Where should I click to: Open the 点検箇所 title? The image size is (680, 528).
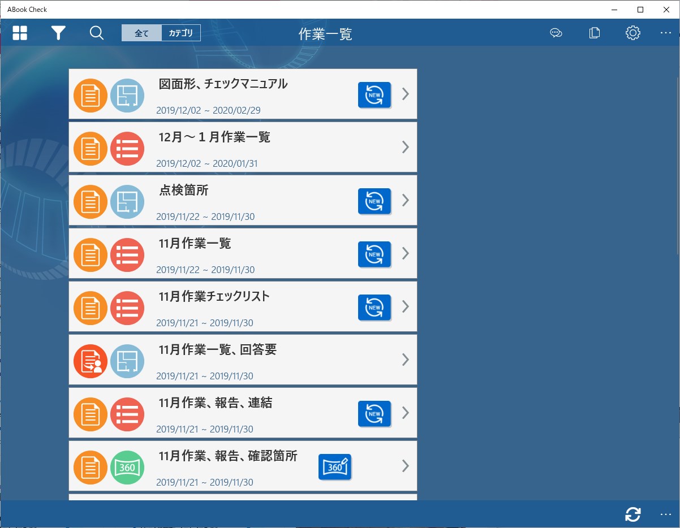184,191
